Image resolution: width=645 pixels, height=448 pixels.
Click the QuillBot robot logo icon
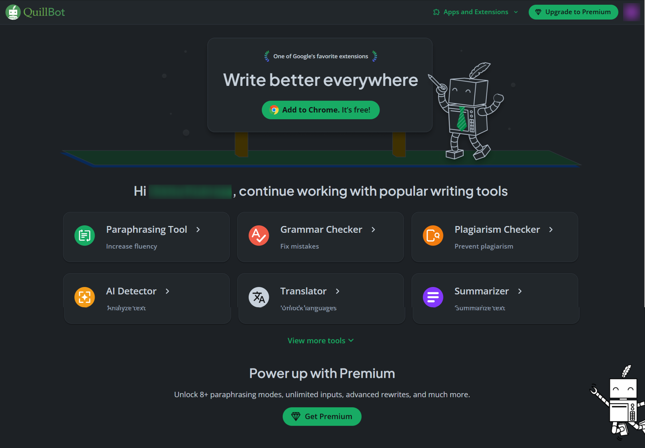coord(13,12)
